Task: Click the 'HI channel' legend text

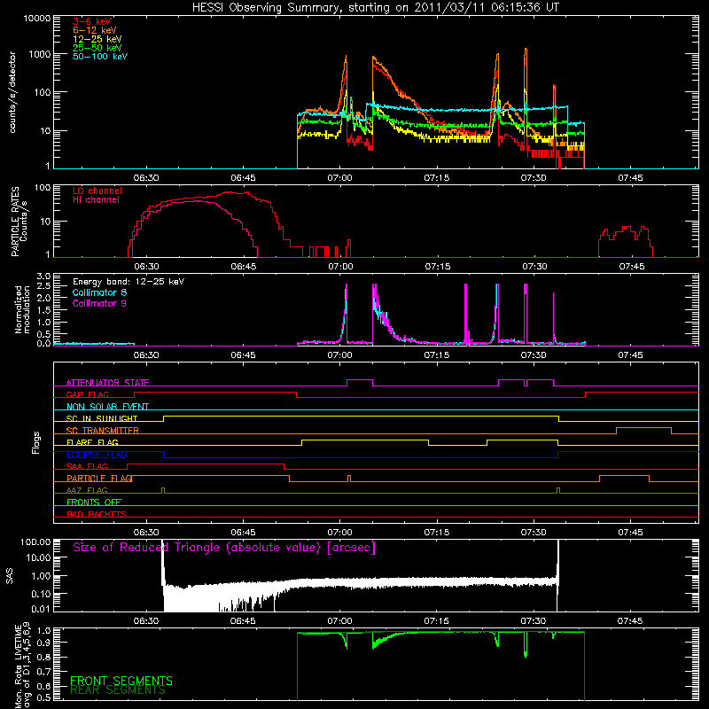Action: (96, 199)
